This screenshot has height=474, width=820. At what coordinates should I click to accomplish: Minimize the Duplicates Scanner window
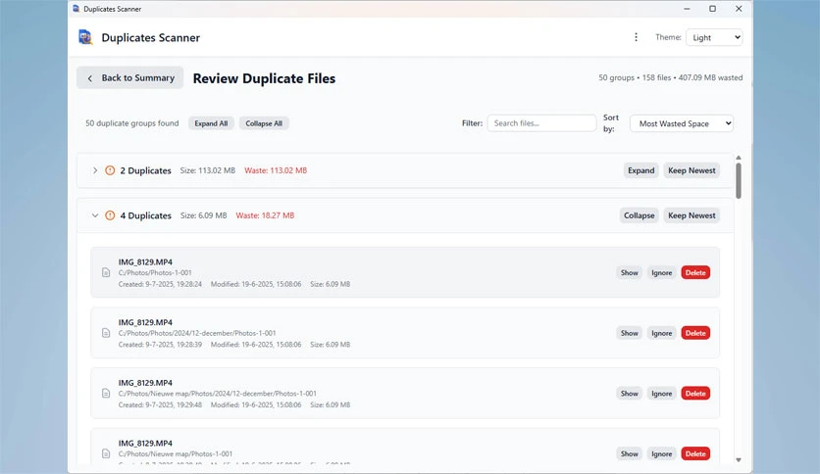(x=687, y=9)
